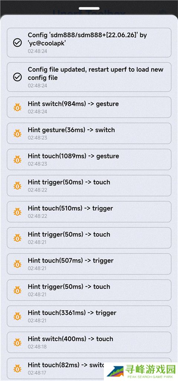The width and height of the screenshot is (178, 381).
Task: Select the Config file updated, restart uperf entry
Action: click(89, 77)
